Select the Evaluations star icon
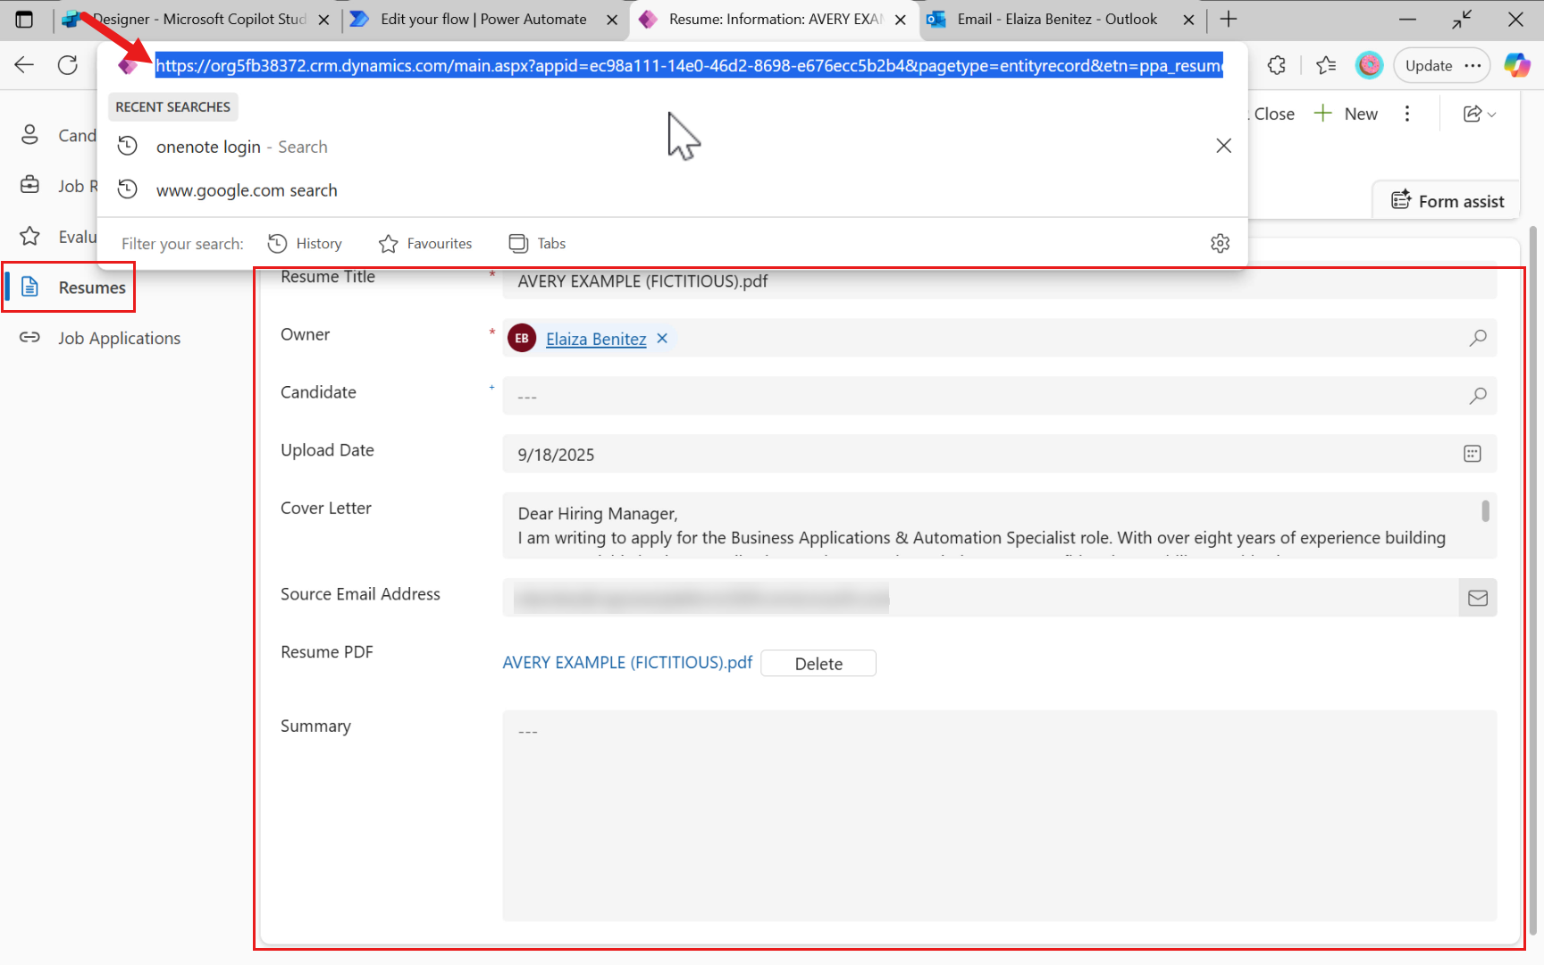This screenshot has width=1544, height=965. pos(29,236)
